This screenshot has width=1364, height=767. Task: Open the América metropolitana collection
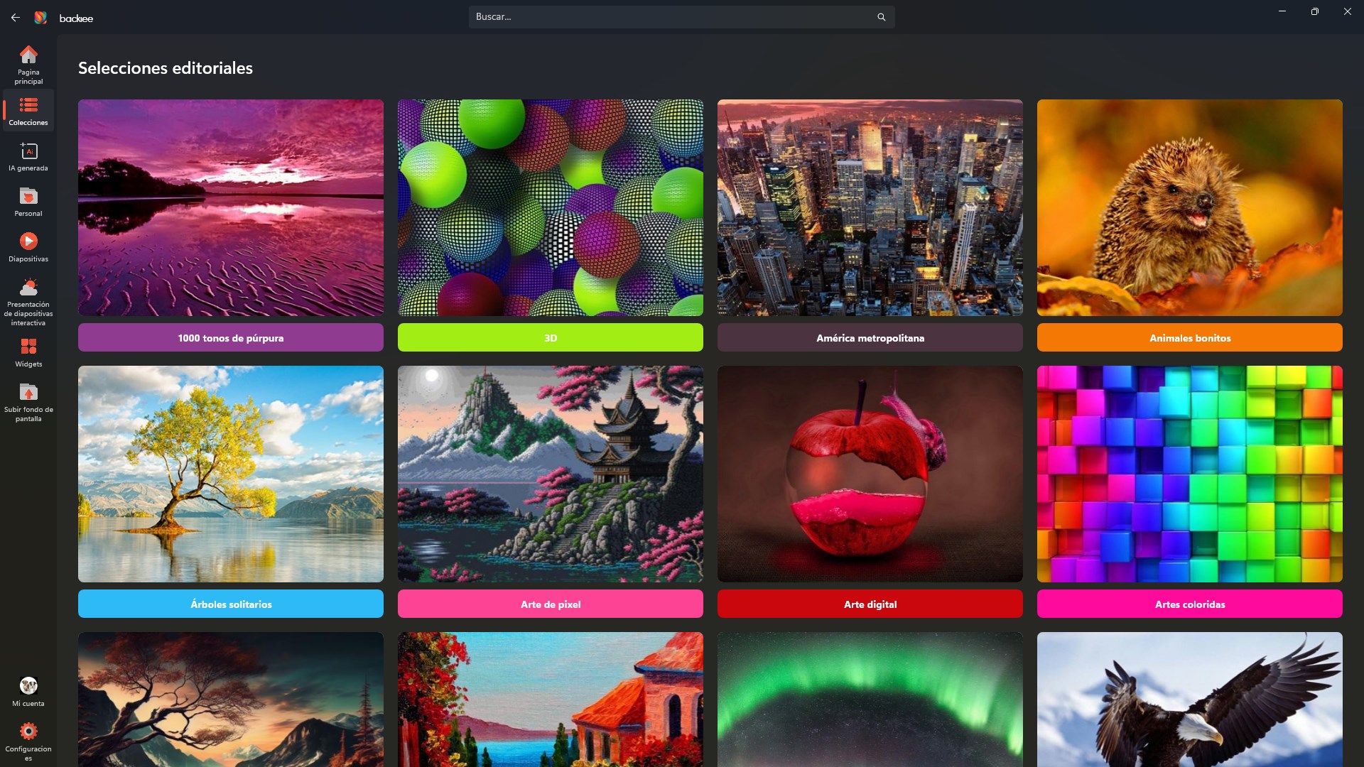[x=870, y=337]
